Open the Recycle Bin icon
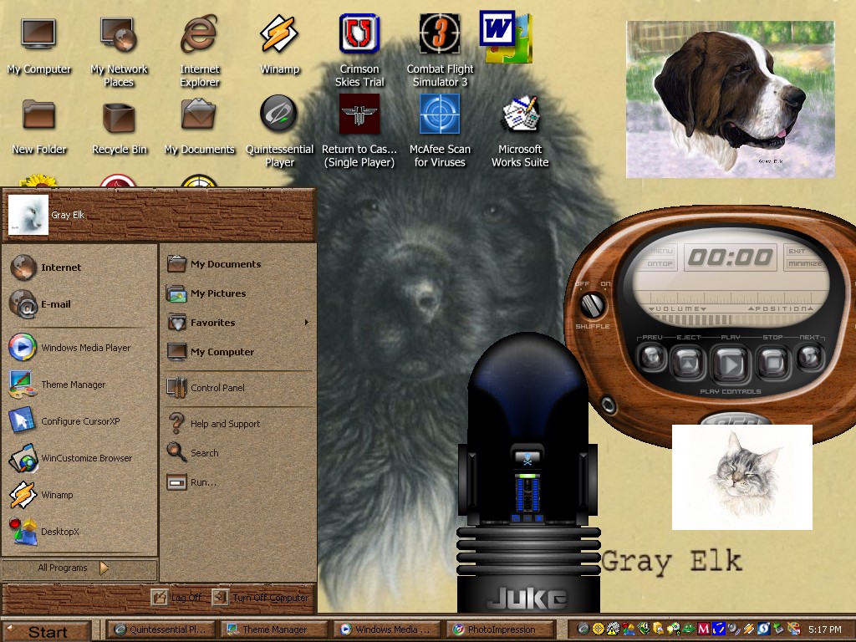856x642 pixels. pos(119,125)
